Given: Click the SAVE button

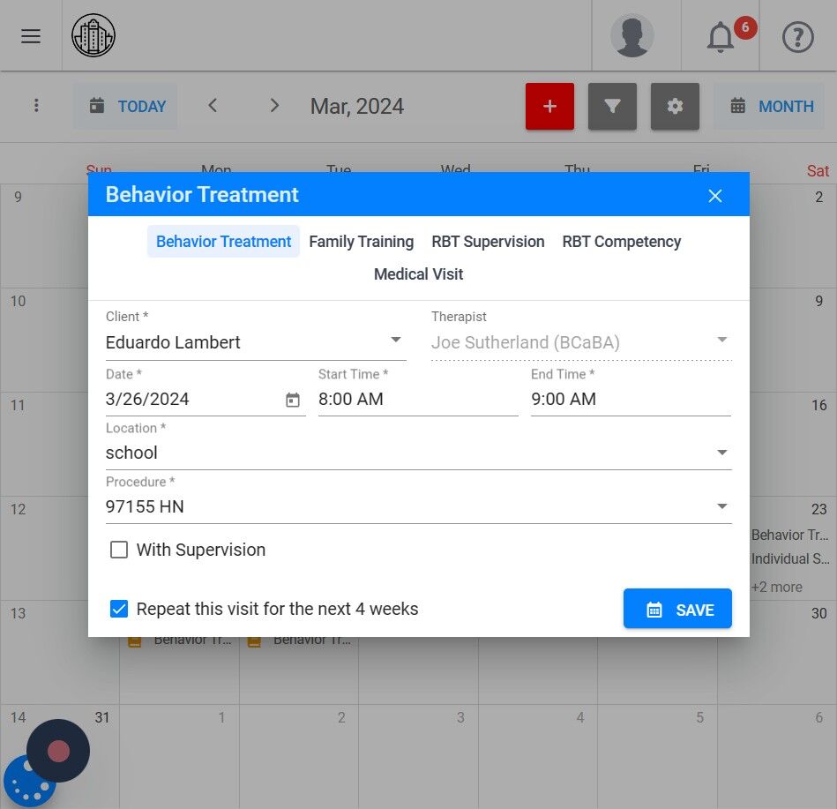Looking at the screenshot, I should pyautogui.click(x=677, y=609).
